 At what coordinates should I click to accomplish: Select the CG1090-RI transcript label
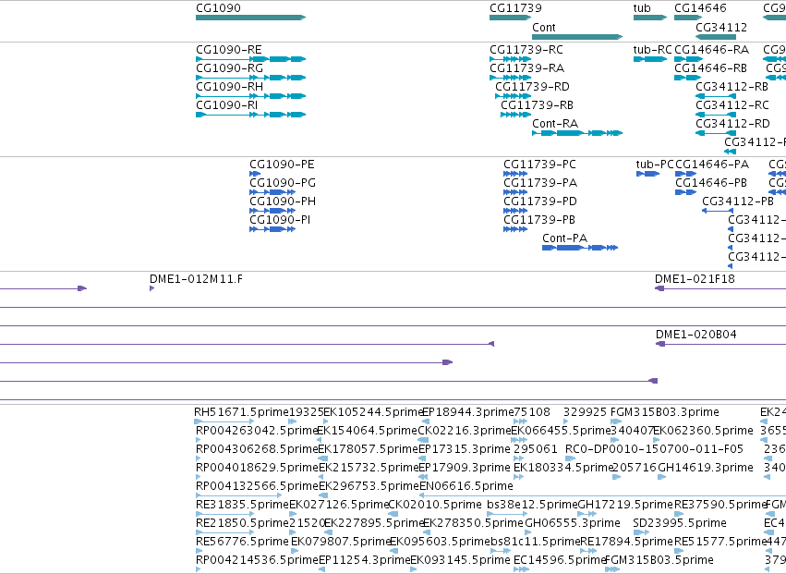(x=226, y=105)
